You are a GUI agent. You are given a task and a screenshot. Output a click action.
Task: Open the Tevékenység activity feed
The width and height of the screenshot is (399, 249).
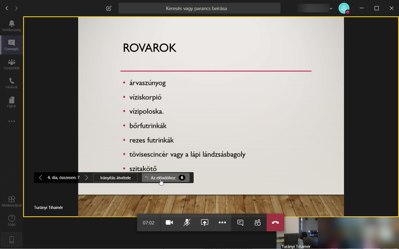pyautogui.click(x=11, y=26)
